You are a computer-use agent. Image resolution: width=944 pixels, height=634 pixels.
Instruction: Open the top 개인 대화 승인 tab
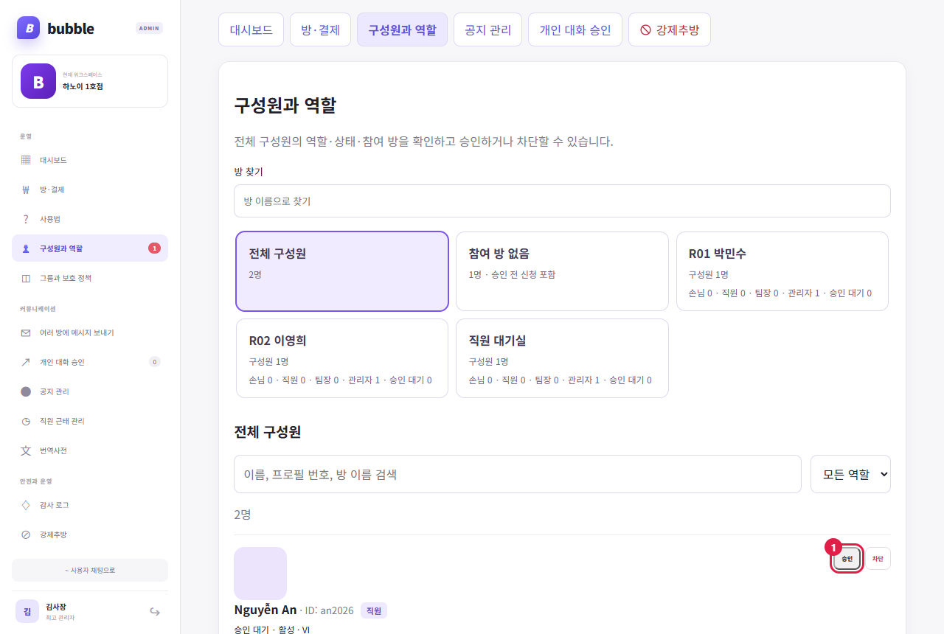[x=575, y=29]
